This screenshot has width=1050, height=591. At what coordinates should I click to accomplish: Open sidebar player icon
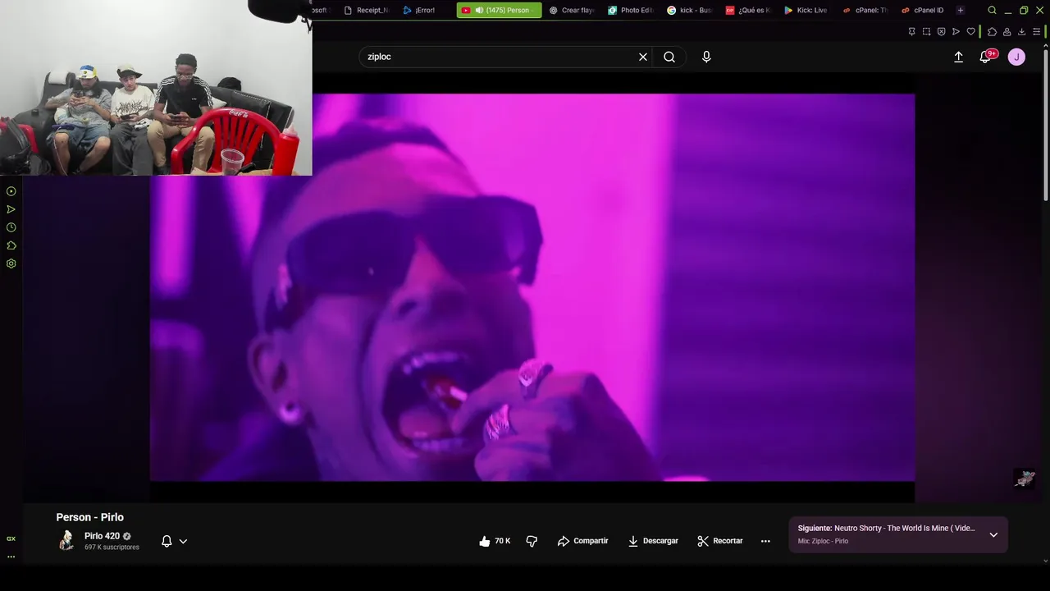coord(11,191)
